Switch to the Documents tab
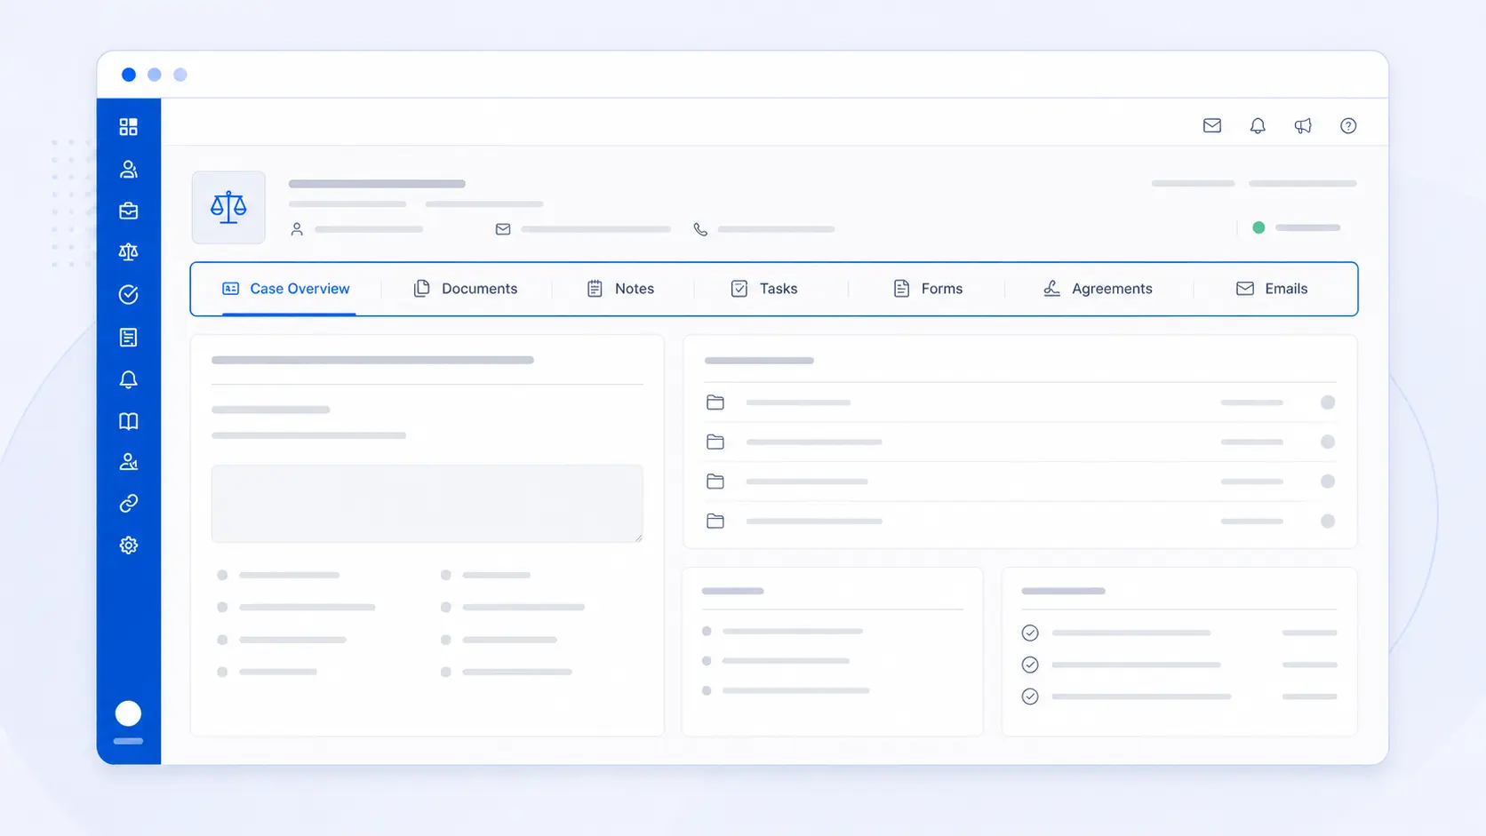The height and width of the screenshot is (836, 1486). [466, 289]
